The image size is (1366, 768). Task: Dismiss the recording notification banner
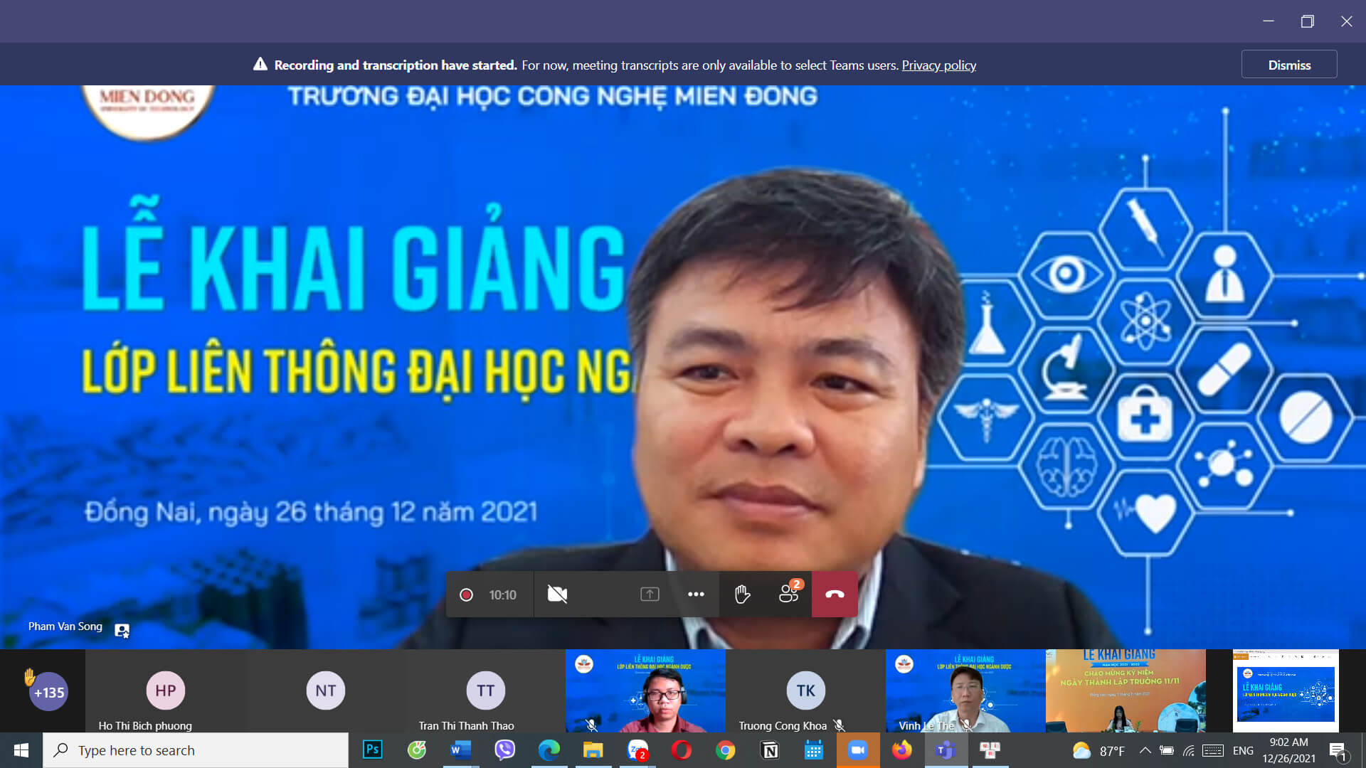click(x=1289, y=64)
